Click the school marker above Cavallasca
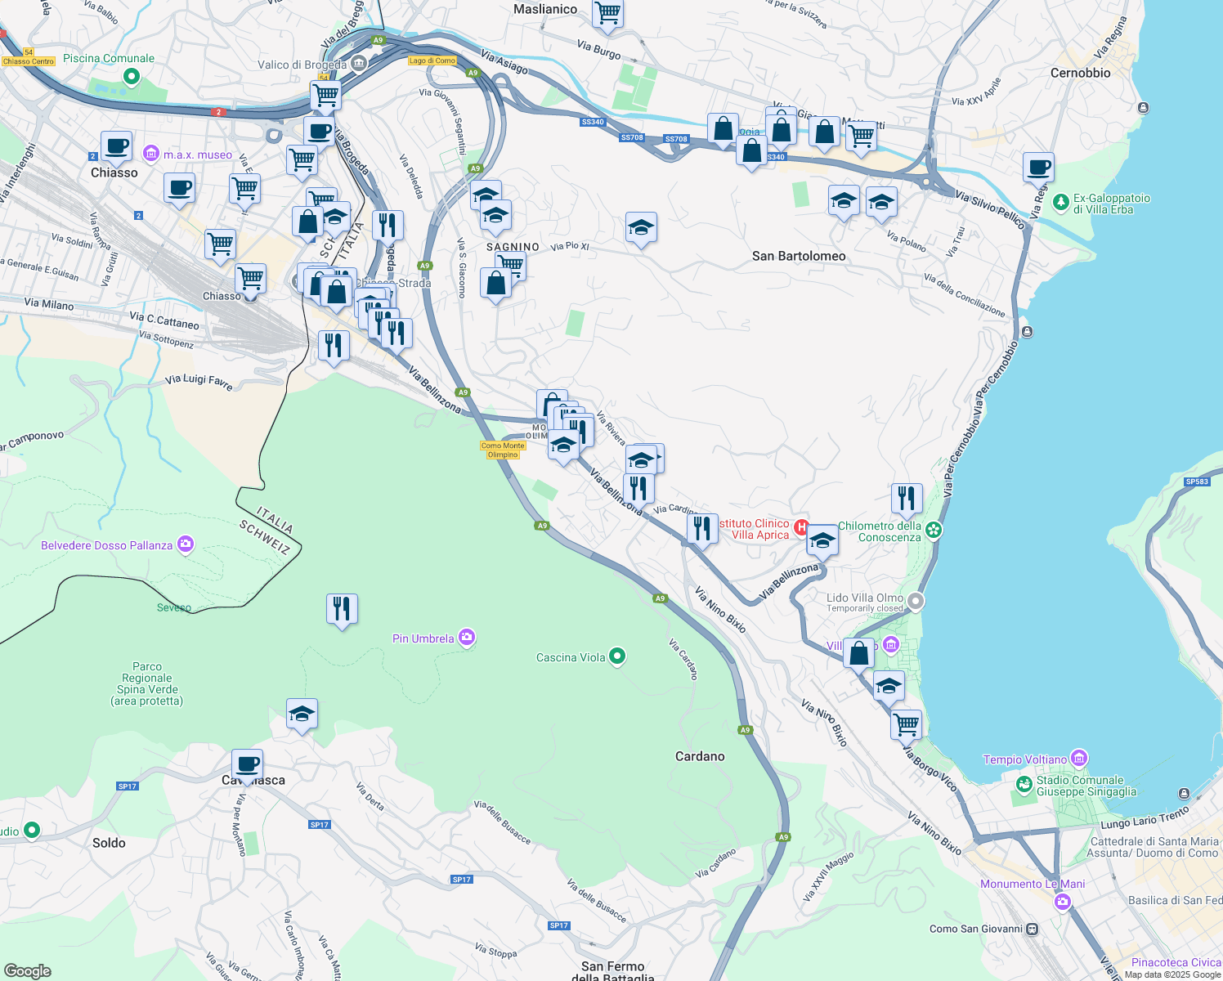 302,714
